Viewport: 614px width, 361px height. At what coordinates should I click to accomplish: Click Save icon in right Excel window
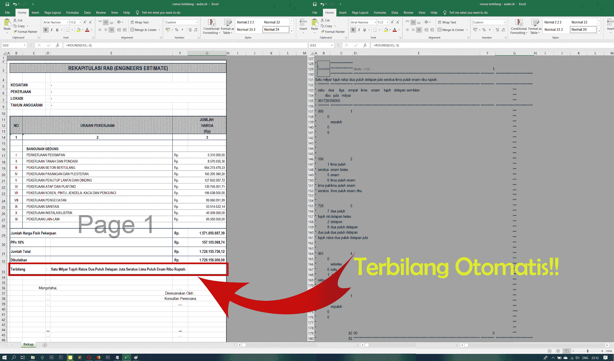(x=314, y=4)
